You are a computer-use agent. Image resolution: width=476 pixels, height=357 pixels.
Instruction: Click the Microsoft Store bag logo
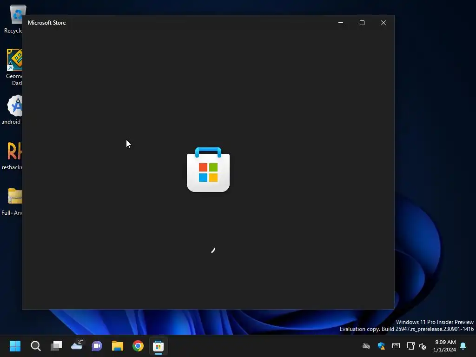click(x=208, y=169)
